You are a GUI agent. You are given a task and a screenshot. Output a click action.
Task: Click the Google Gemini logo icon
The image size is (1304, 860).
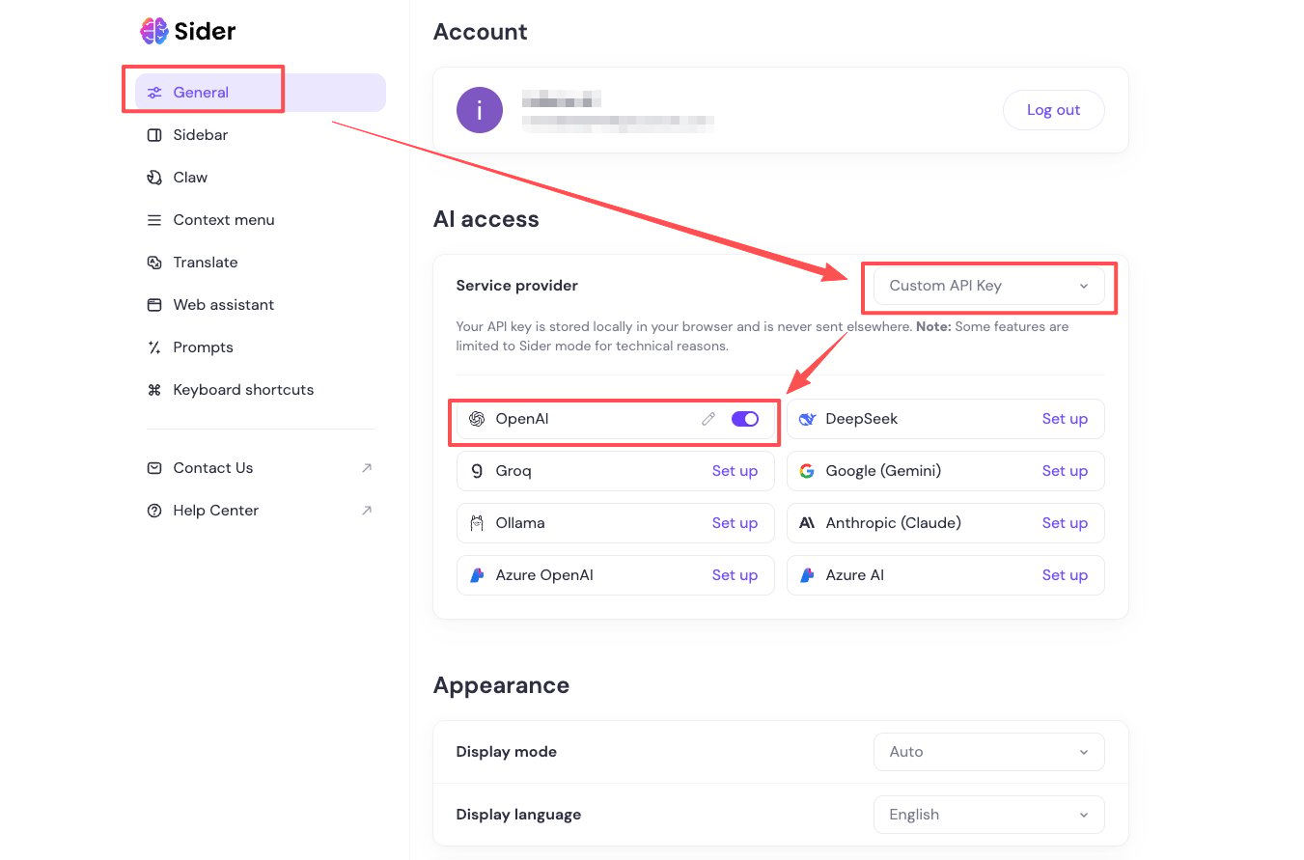pyautogui.click(x=807, y=471)
